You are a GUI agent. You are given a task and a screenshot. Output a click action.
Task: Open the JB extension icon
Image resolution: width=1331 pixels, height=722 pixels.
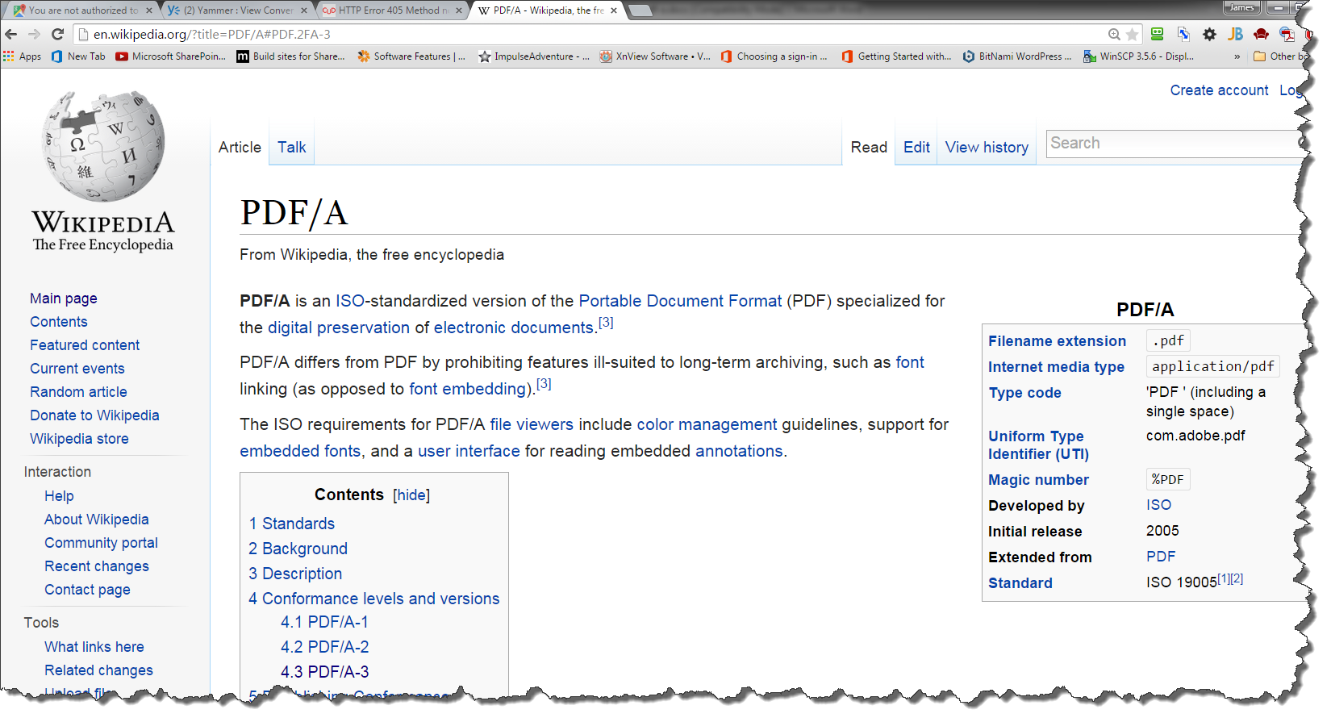[x=1235, y=34]
